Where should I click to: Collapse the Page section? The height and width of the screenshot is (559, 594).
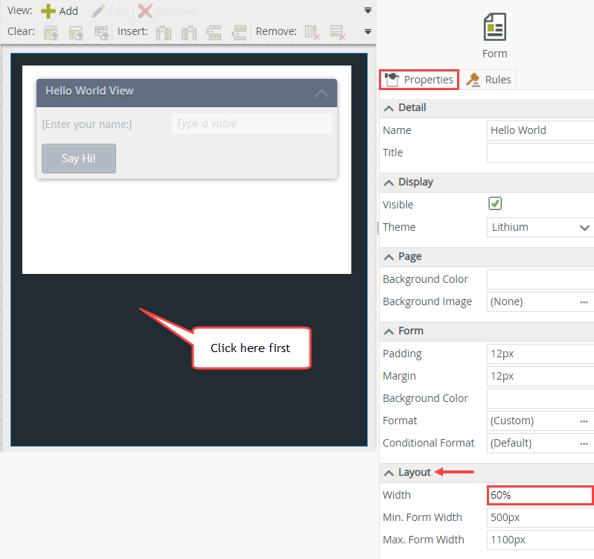click(389, 258)
